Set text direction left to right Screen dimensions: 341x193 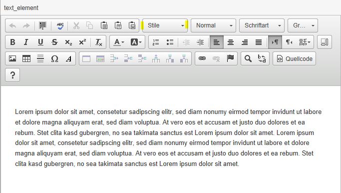click(275, 42)
